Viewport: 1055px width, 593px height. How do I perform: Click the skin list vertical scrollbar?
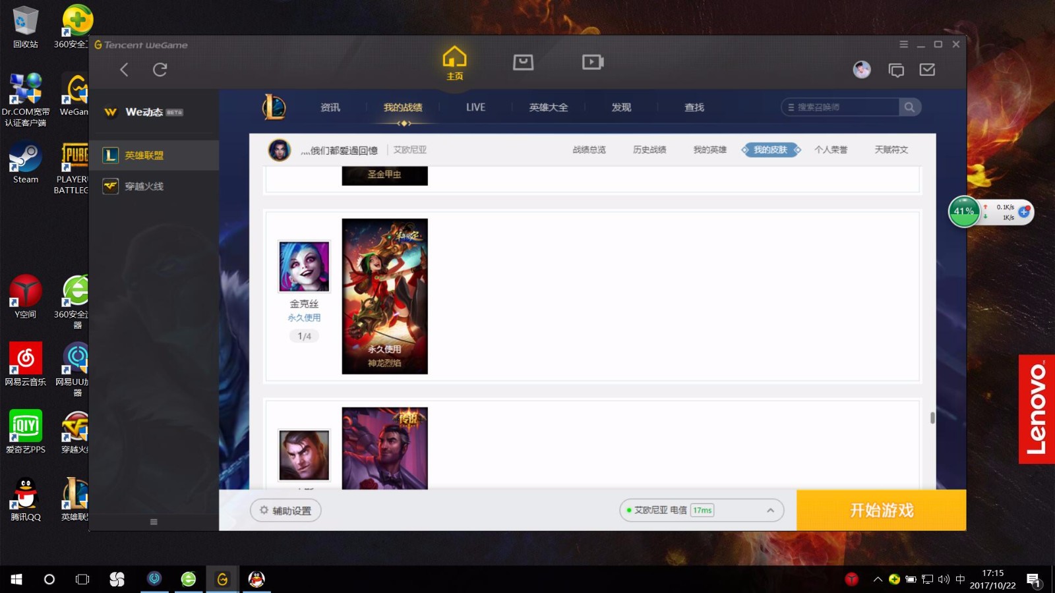932,418
